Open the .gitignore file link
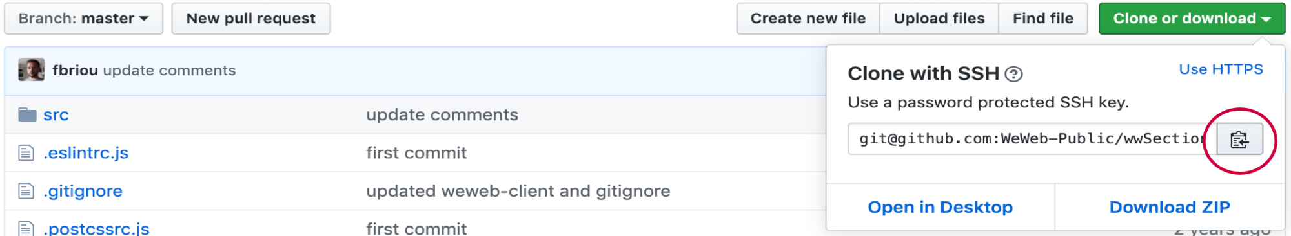The image size is (1291, 236). coord(83,191)
